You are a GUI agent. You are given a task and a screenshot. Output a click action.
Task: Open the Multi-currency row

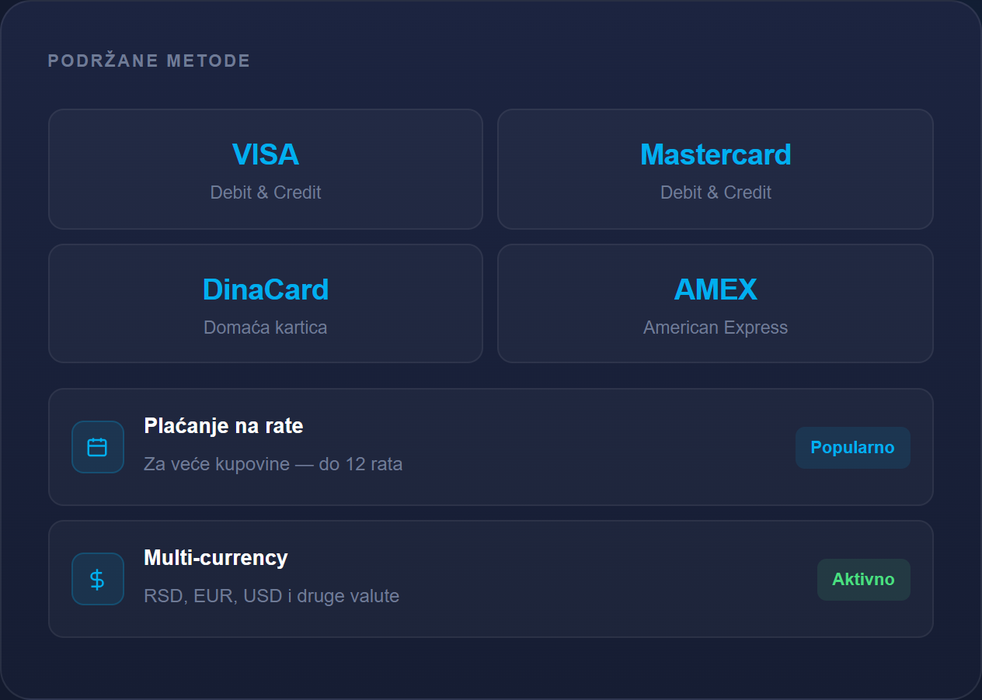point(491,579)
